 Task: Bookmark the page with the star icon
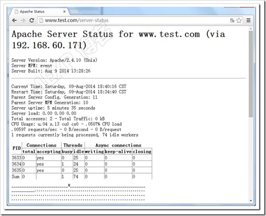[x=239, y=20]
